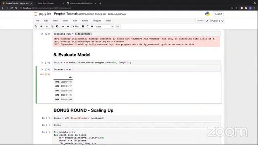
Task: Click the ds column header
Action: tap(71, 77)
